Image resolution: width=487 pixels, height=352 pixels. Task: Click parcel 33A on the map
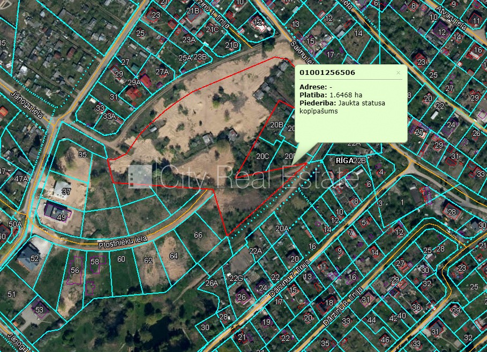pos(109,116)
